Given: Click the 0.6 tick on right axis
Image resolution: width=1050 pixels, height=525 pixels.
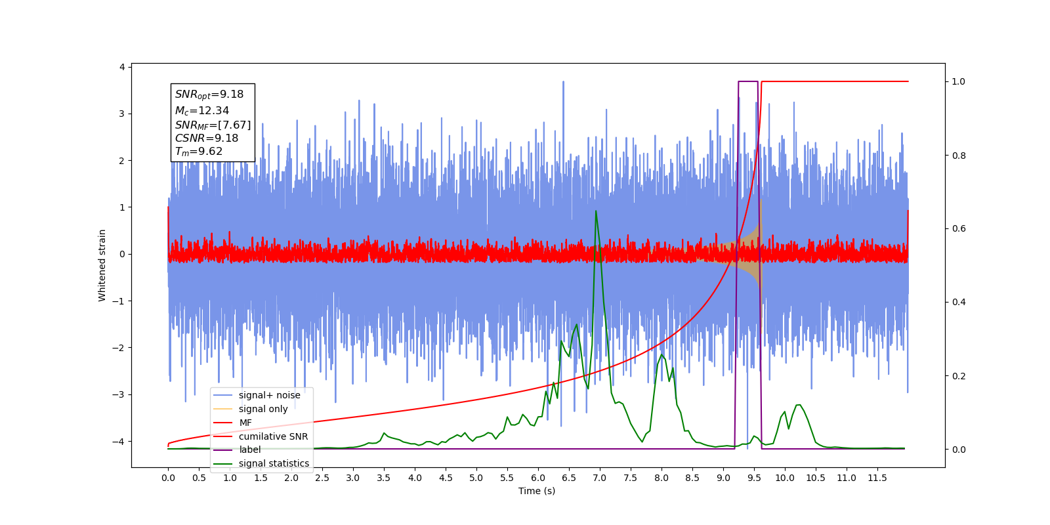Looking at the screenshot, I should pos(959,228).
